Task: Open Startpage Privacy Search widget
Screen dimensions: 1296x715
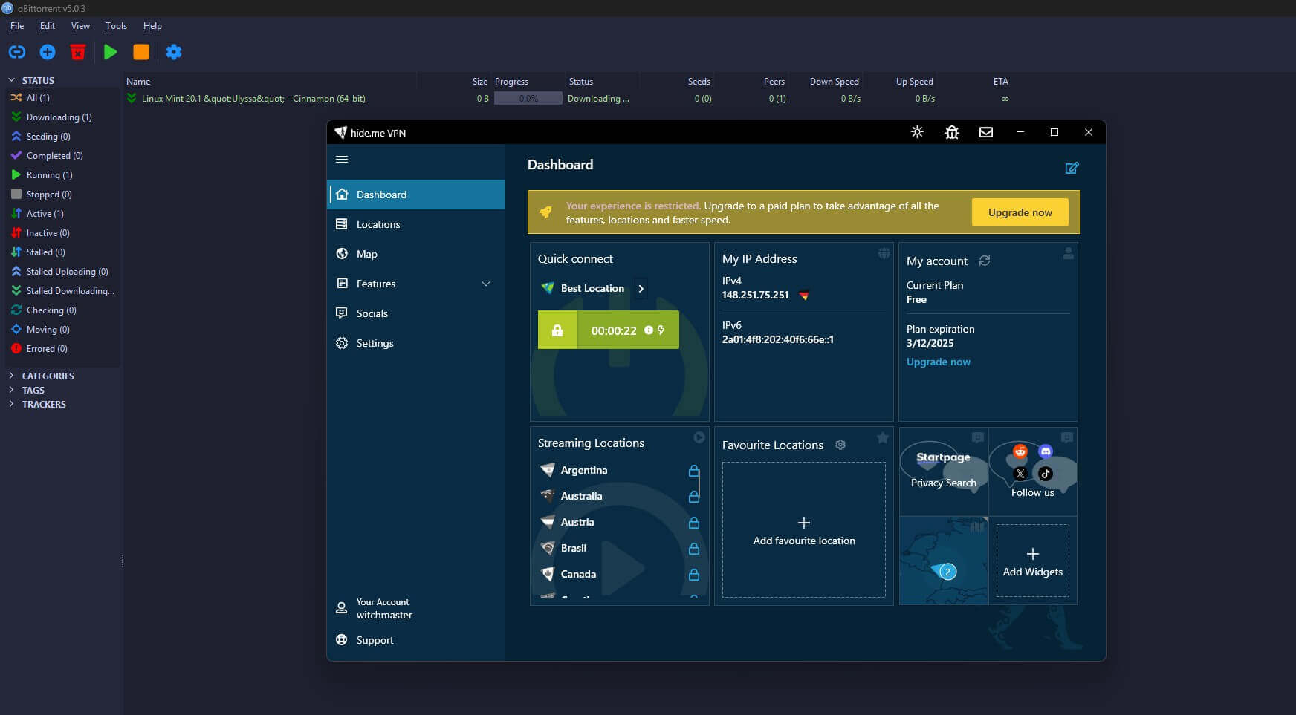Action: tap(944, 471)
